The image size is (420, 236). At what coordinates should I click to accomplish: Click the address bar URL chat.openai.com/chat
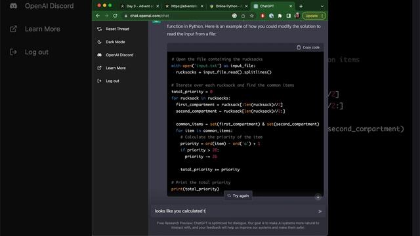click(150, 16)
